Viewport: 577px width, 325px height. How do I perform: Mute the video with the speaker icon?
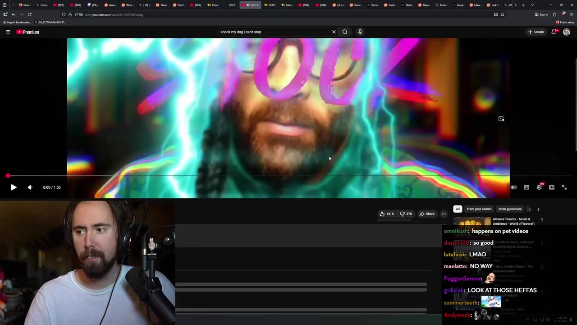[30, 187]
